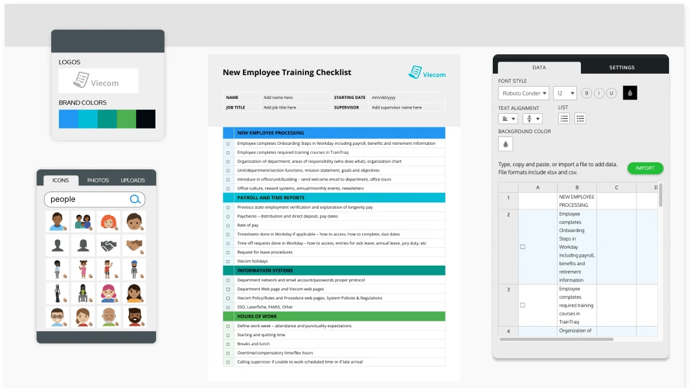The image size is (691, 388).
Task: Select the gray female silhouette icon
Action: (83, 246)
